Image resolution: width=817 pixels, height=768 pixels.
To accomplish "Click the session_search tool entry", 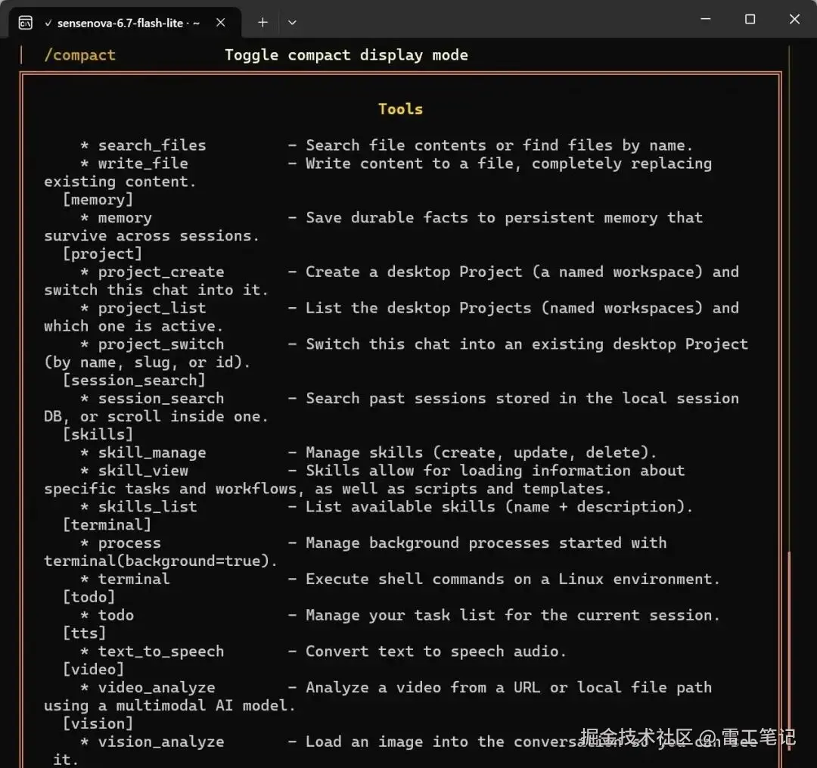I will click(161, 398).
